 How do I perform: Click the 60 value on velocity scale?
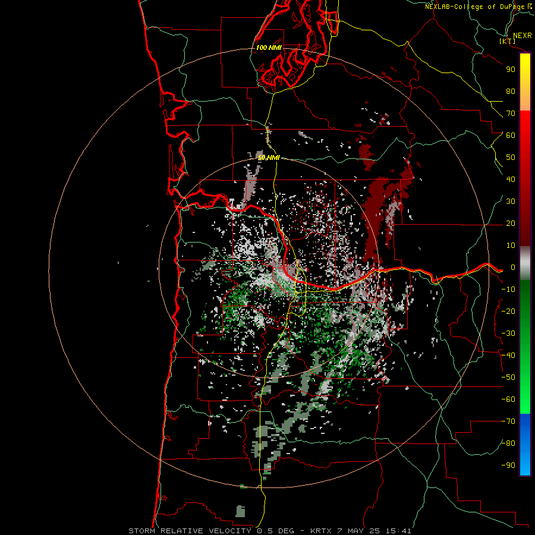[x=511, y=136]
